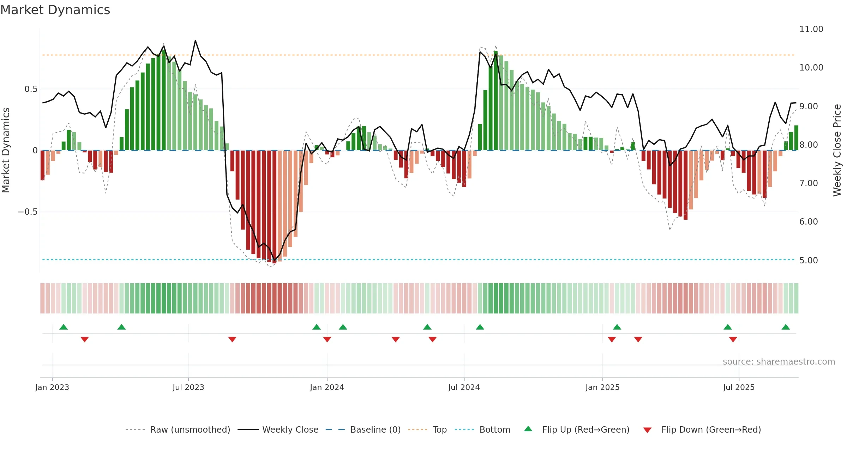Toggle the Top legend entry
Screen dimensions: 847x476
click(427, 429)
